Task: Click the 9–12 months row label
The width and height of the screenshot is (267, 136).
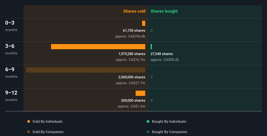Action: (x=11, y=93)
